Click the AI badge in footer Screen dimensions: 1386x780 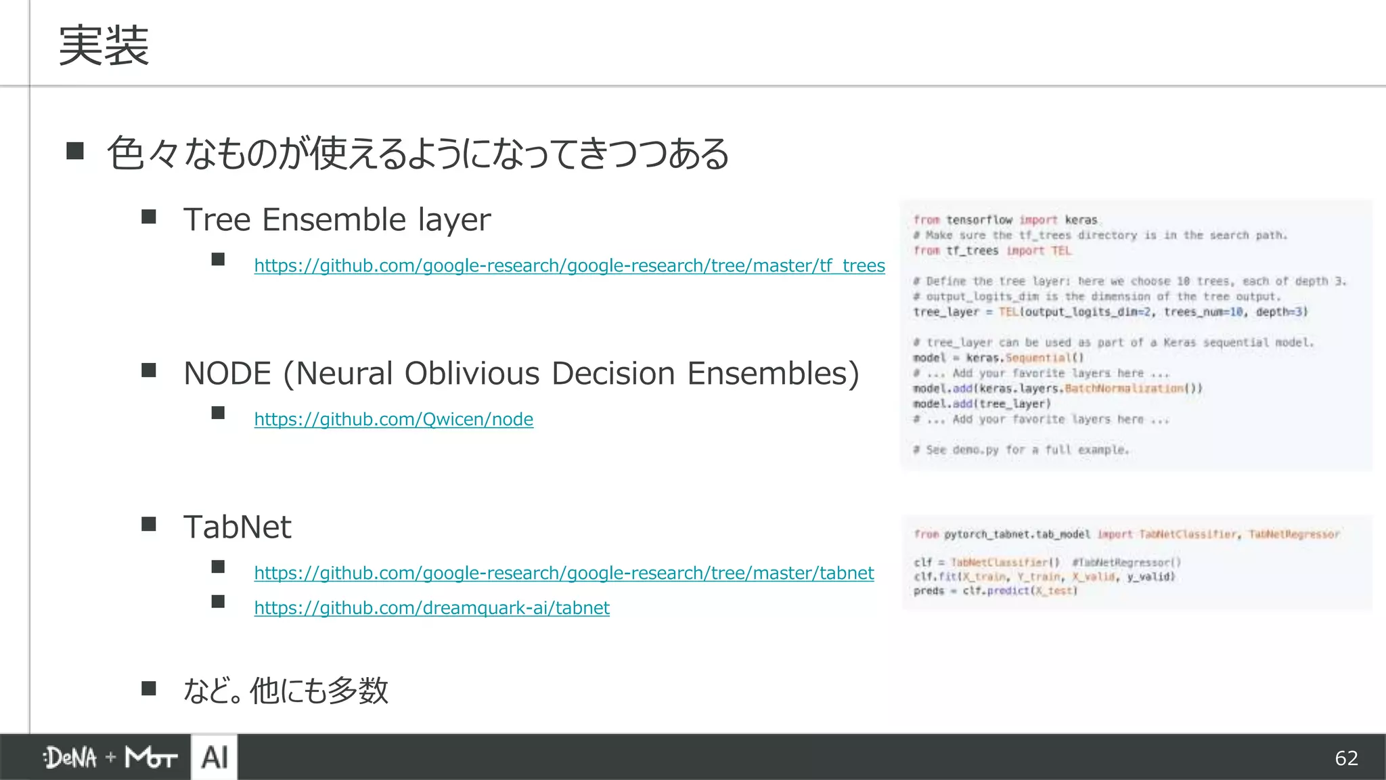coord(215,757)
